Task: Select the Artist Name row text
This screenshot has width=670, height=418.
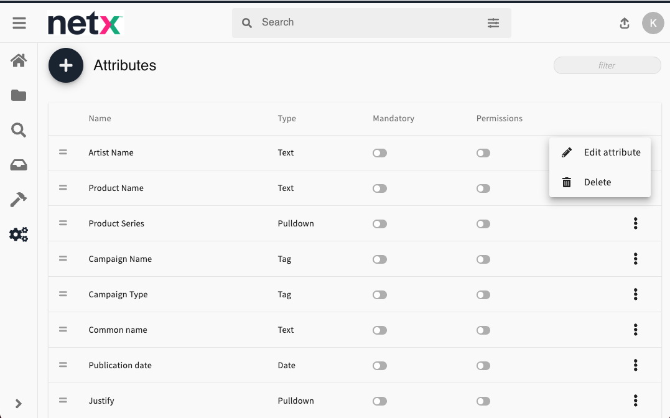Action: coord(111,152)
